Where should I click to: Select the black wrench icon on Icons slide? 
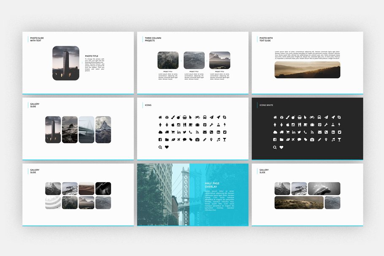click(211, 125)
